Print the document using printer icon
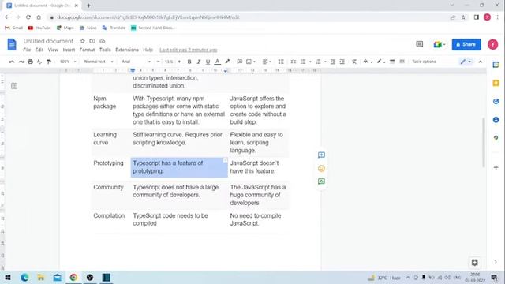The image size is (505, 284). point(30,62)
